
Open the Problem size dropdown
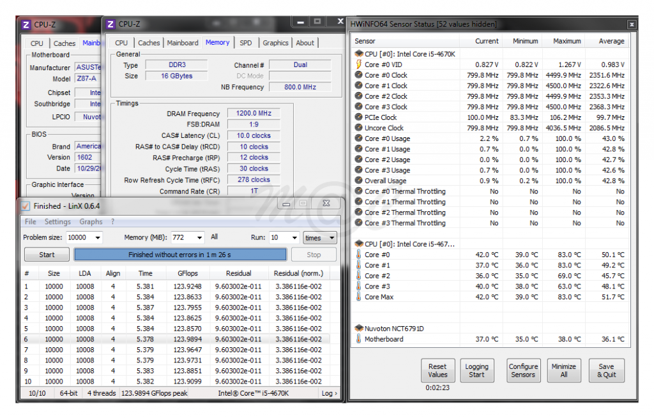tap(97, 237)
